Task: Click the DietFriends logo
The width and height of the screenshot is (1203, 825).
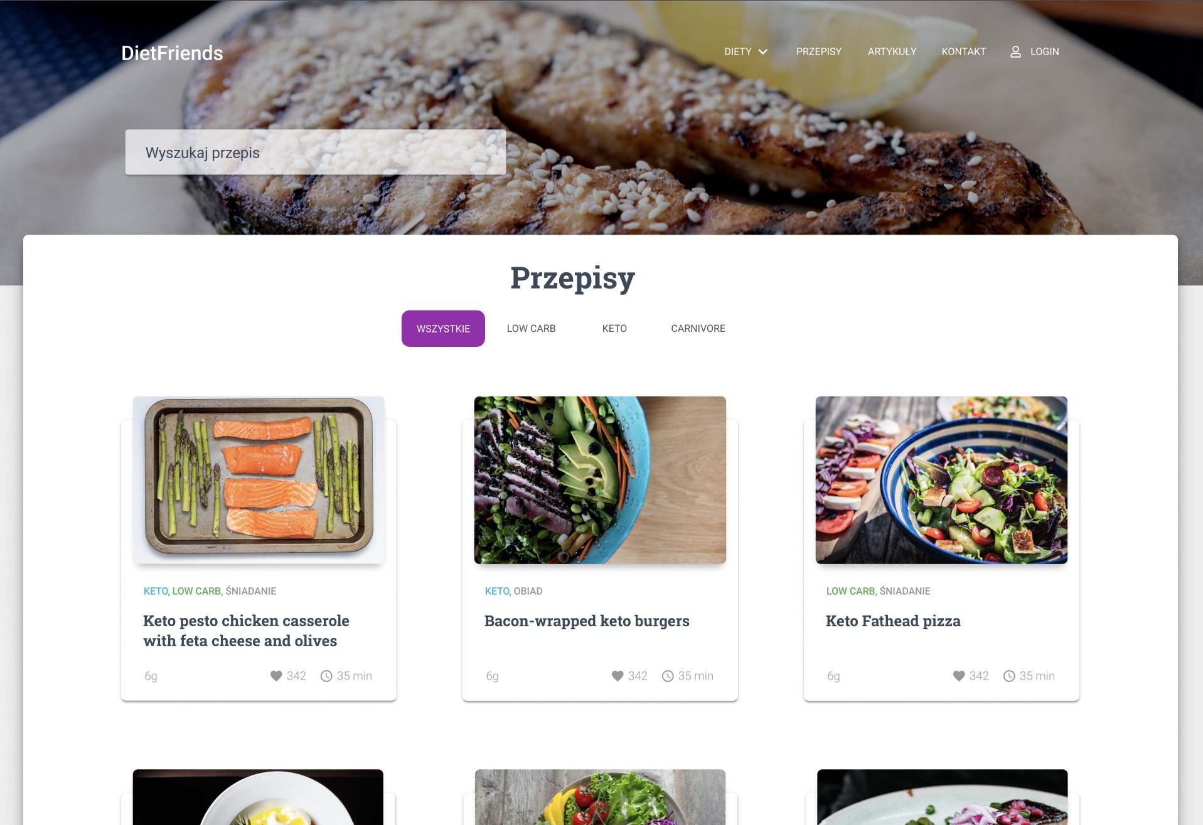Action: click(172, 53)
